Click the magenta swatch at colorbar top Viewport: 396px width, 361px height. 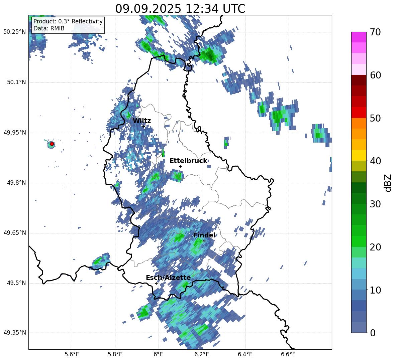(x=359, y=37)
